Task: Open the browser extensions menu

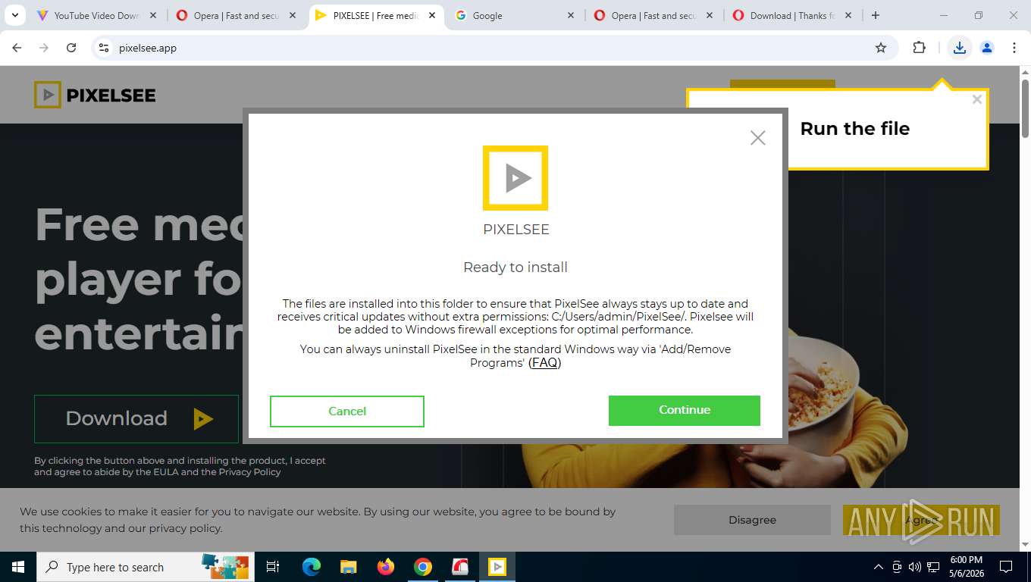Action: tap(919, 48)
